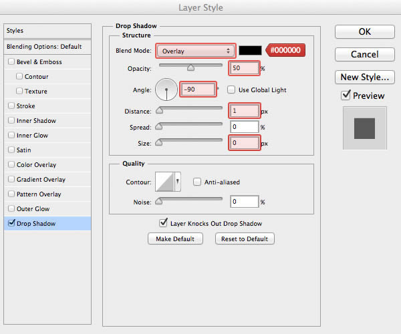Enable the Inner Glow checkbox
The image size is (401, 334).
coord(11,135)
